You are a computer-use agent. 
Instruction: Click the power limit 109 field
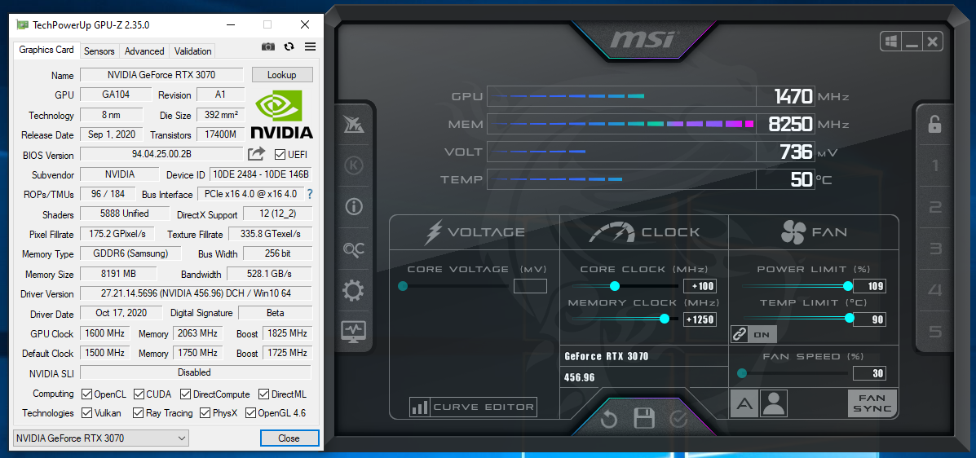pyautogui.click(x=869, y=286)
